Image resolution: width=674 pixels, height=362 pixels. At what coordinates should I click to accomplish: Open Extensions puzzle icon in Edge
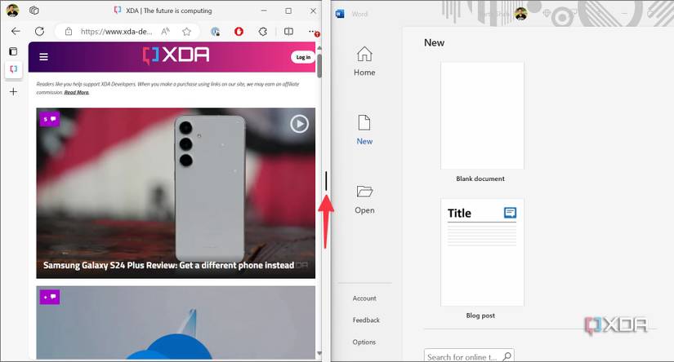click(262, 31)
